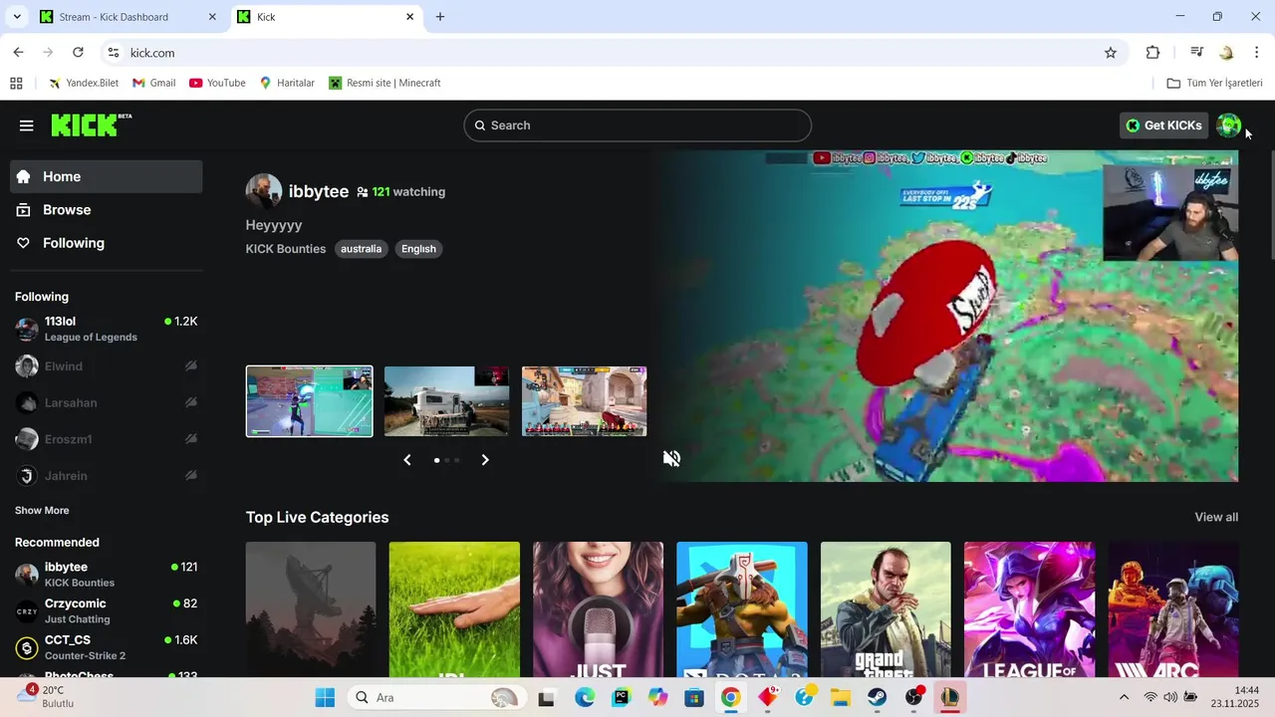Select the trailer in field thumbnail

click(x=446, y=401)
